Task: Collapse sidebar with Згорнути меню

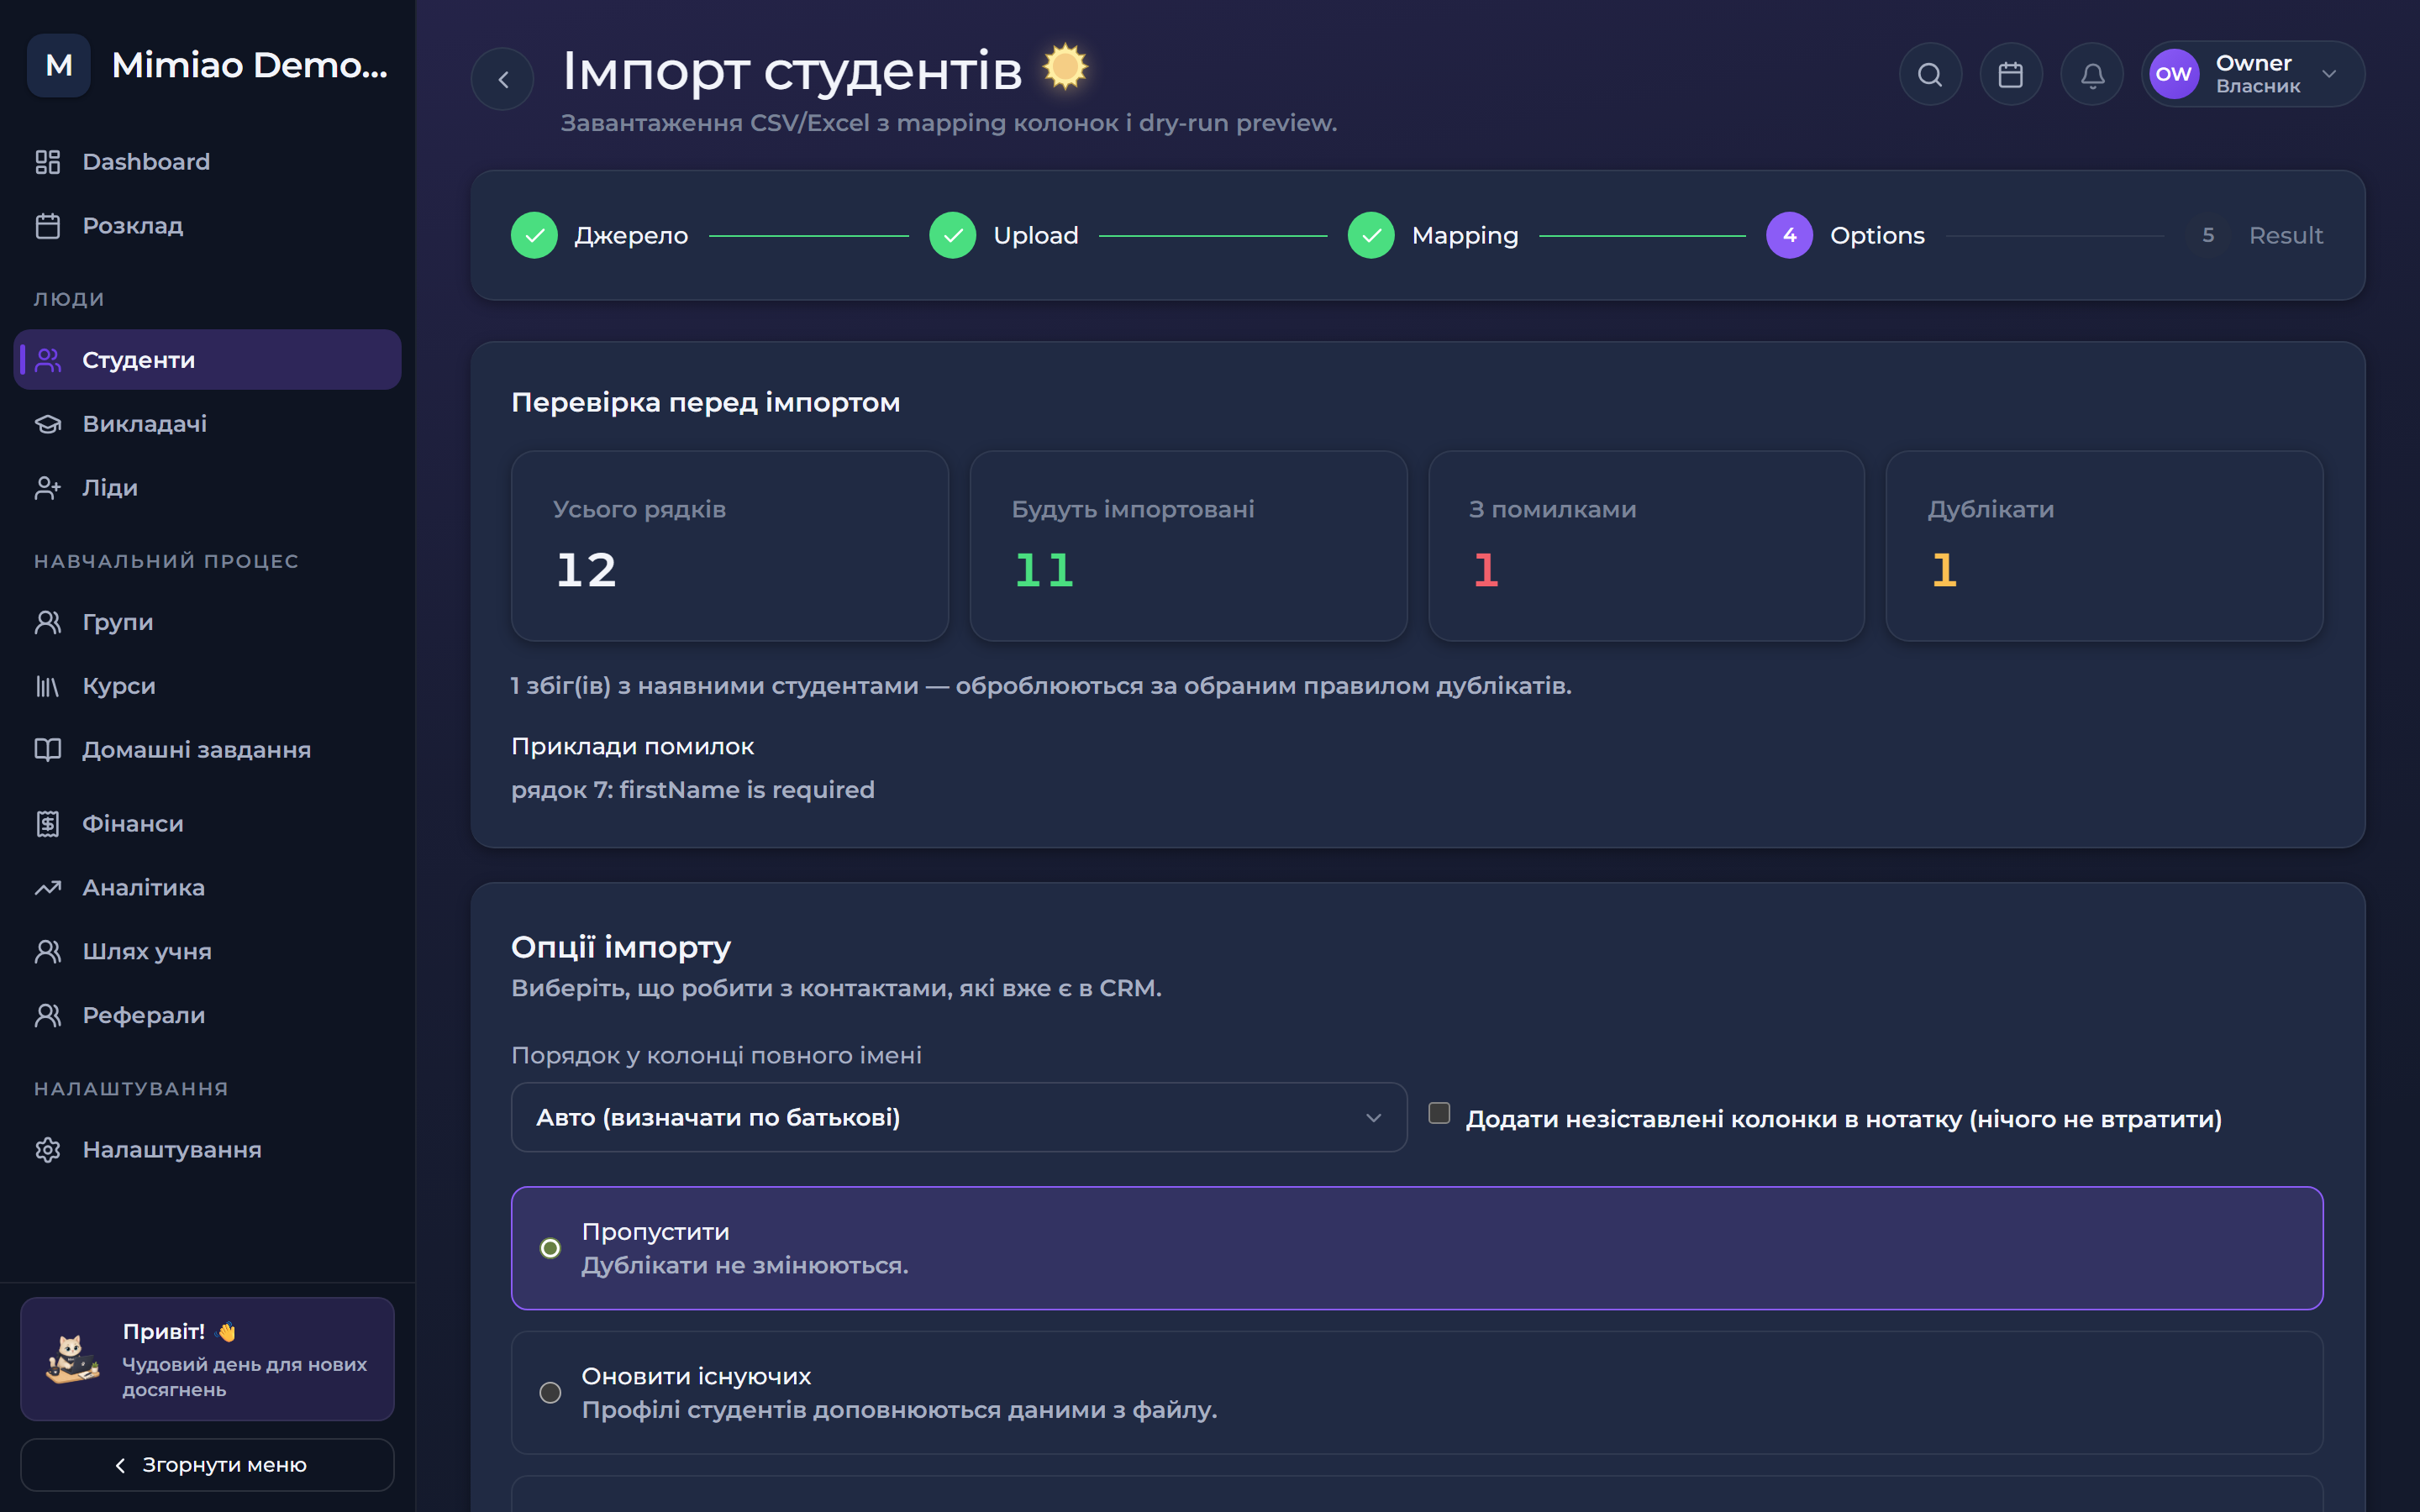Action: [208, 1465]
